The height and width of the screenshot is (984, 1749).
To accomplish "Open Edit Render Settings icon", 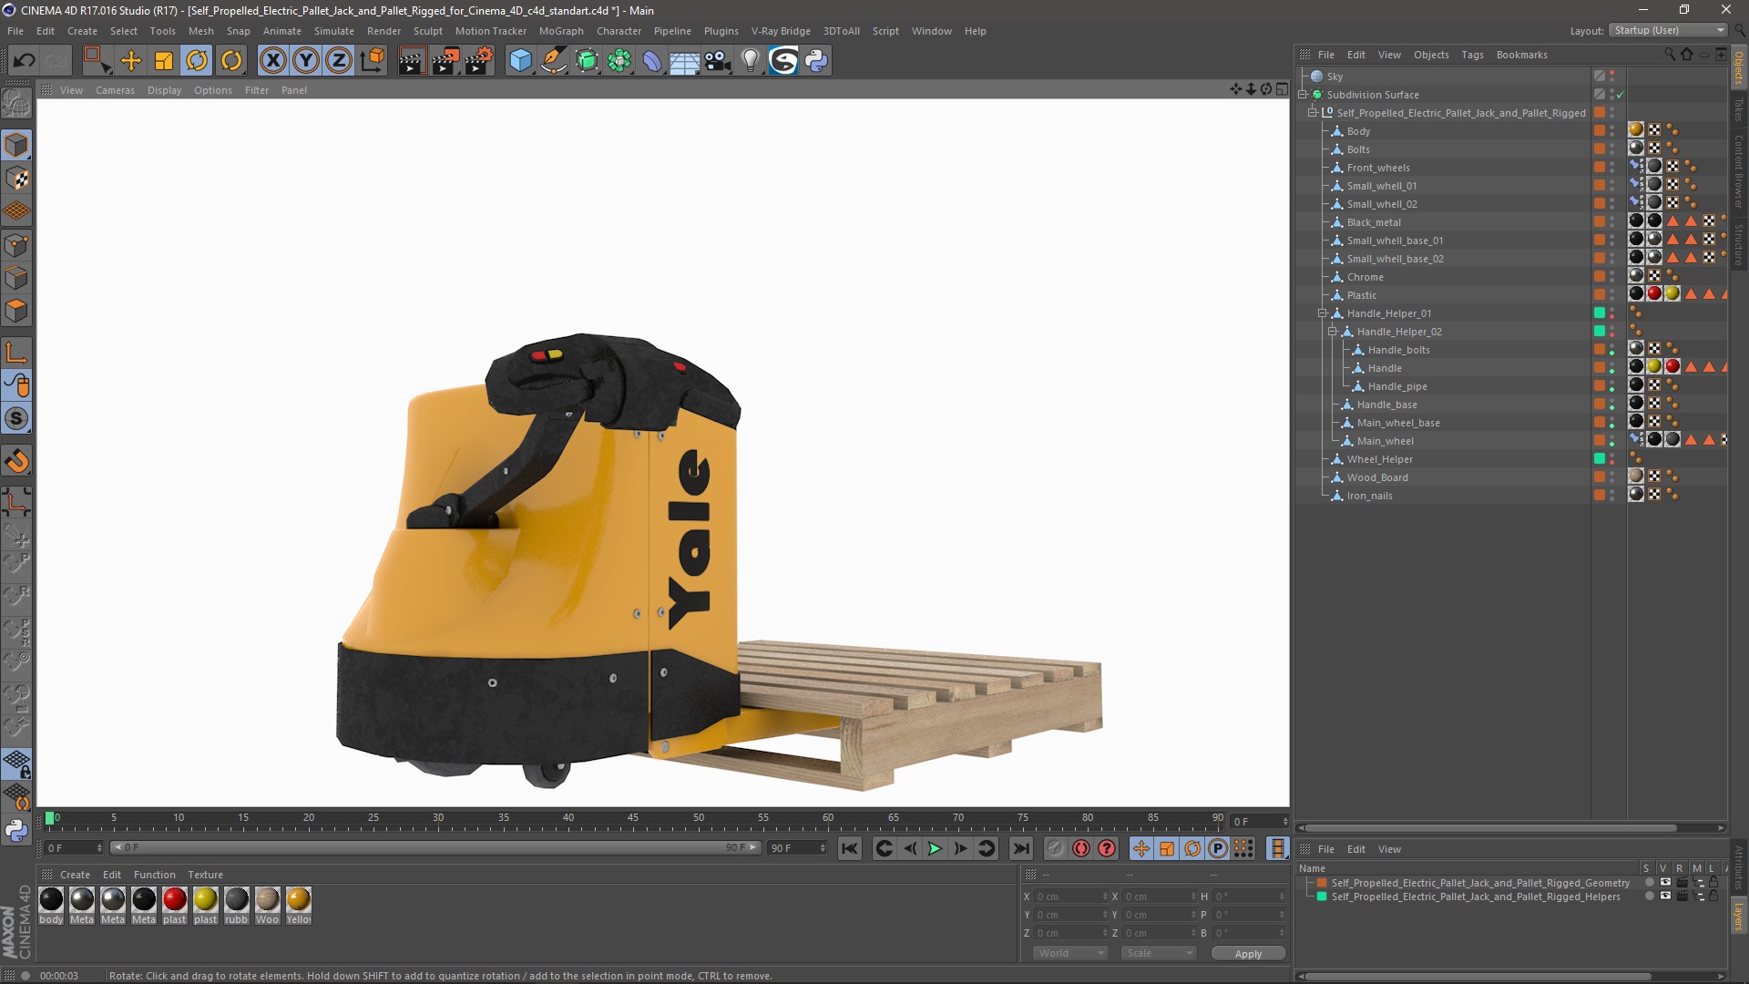I will [478, 61].
